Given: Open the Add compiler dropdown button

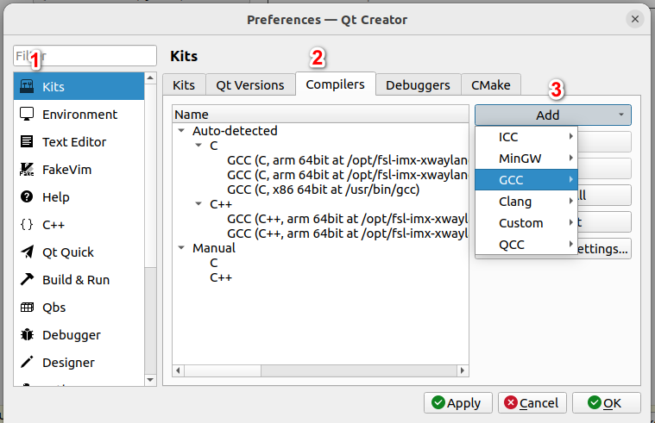Looking at the screenshot, I should click(x=552, y=115).
